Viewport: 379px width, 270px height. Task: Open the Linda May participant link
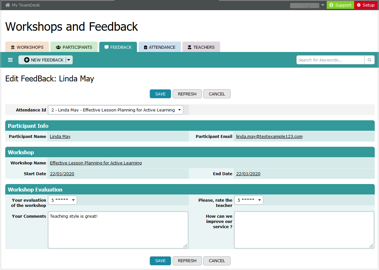(60, 137)
